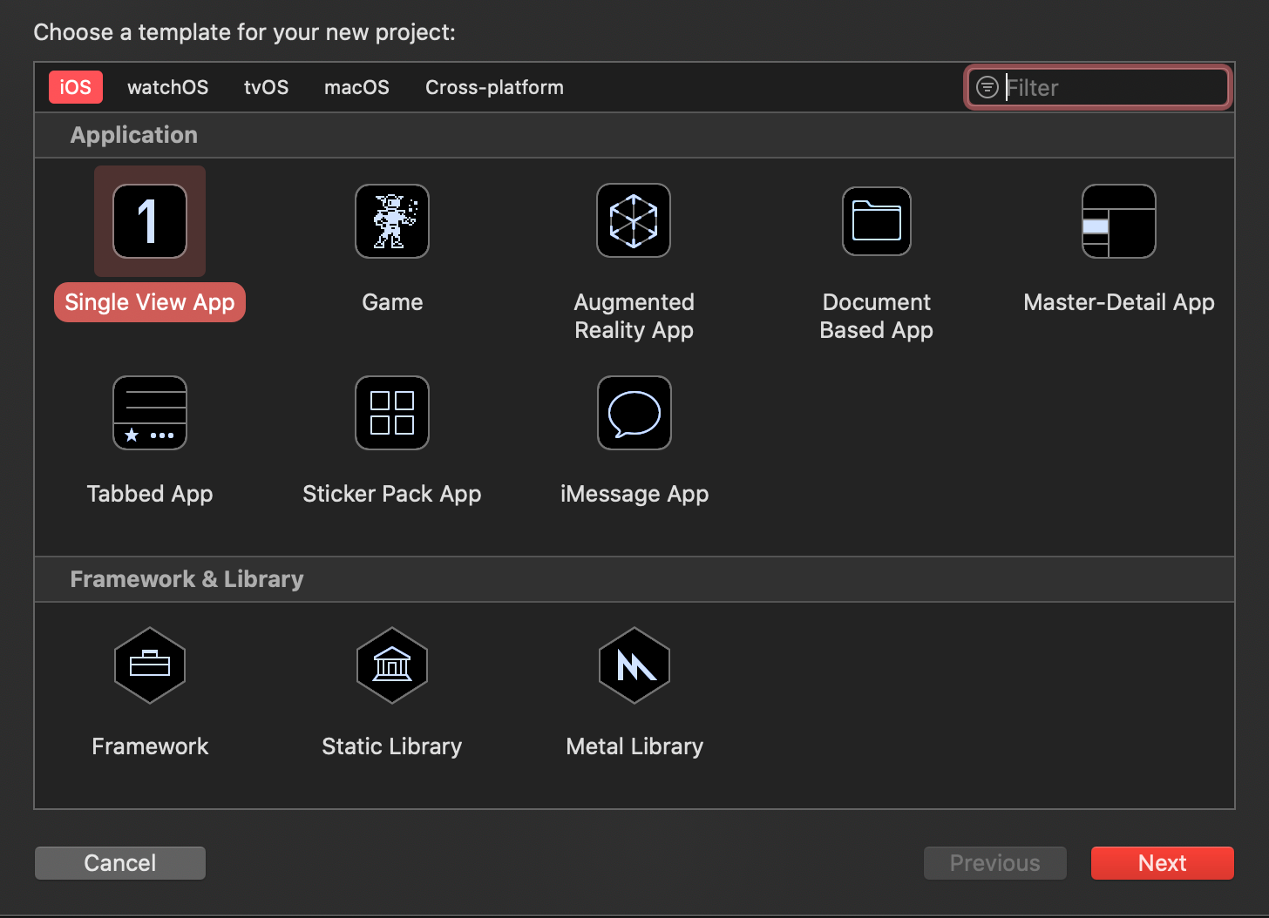Click the Framework label text
1269x918 pixels.
click(150, 746)
